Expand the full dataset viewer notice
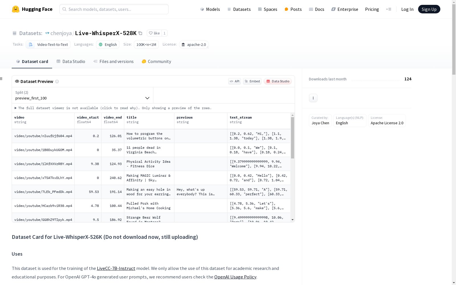This screenshot has height=285, width=456. pyautogui.click(x=113, y=108)
